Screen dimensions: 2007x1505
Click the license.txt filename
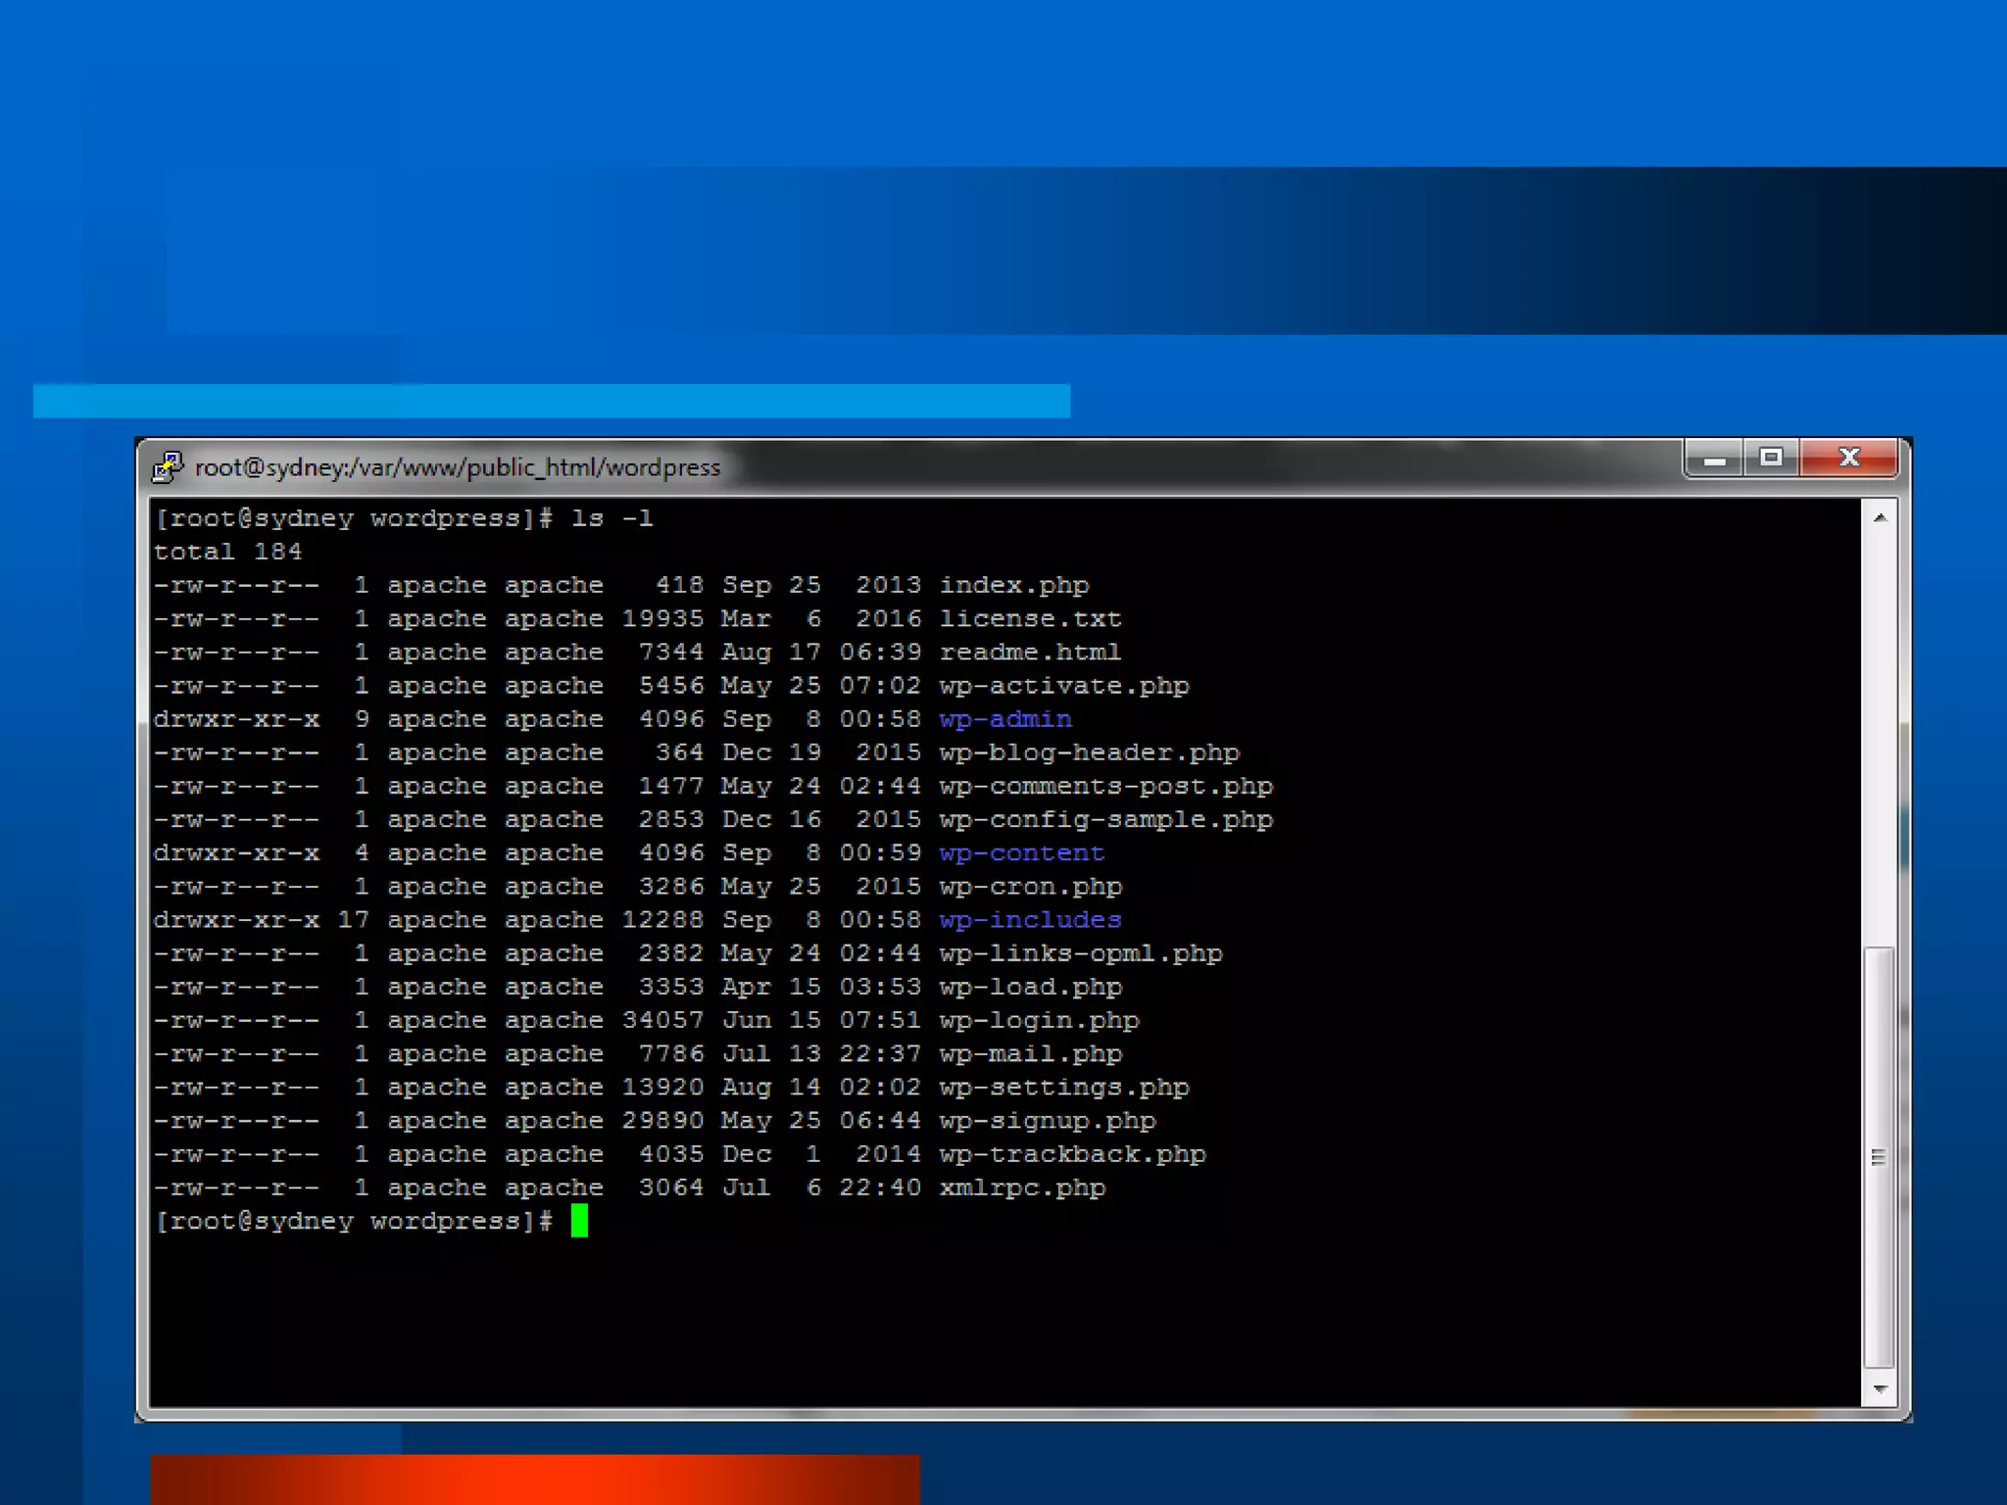click(1030, 619)
